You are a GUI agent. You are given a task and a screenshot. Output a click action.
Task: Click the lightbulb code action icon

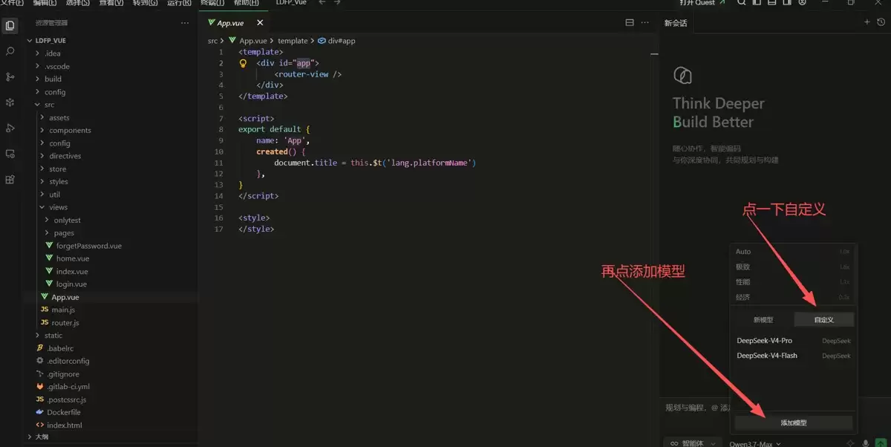[243, 63]
